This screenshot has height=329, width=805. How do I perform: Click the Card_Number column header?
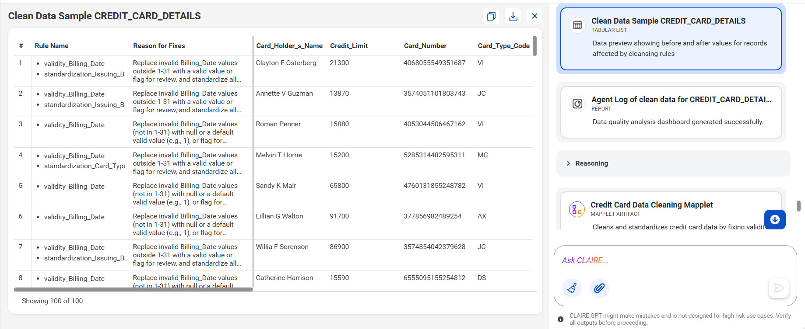(425, 46)
